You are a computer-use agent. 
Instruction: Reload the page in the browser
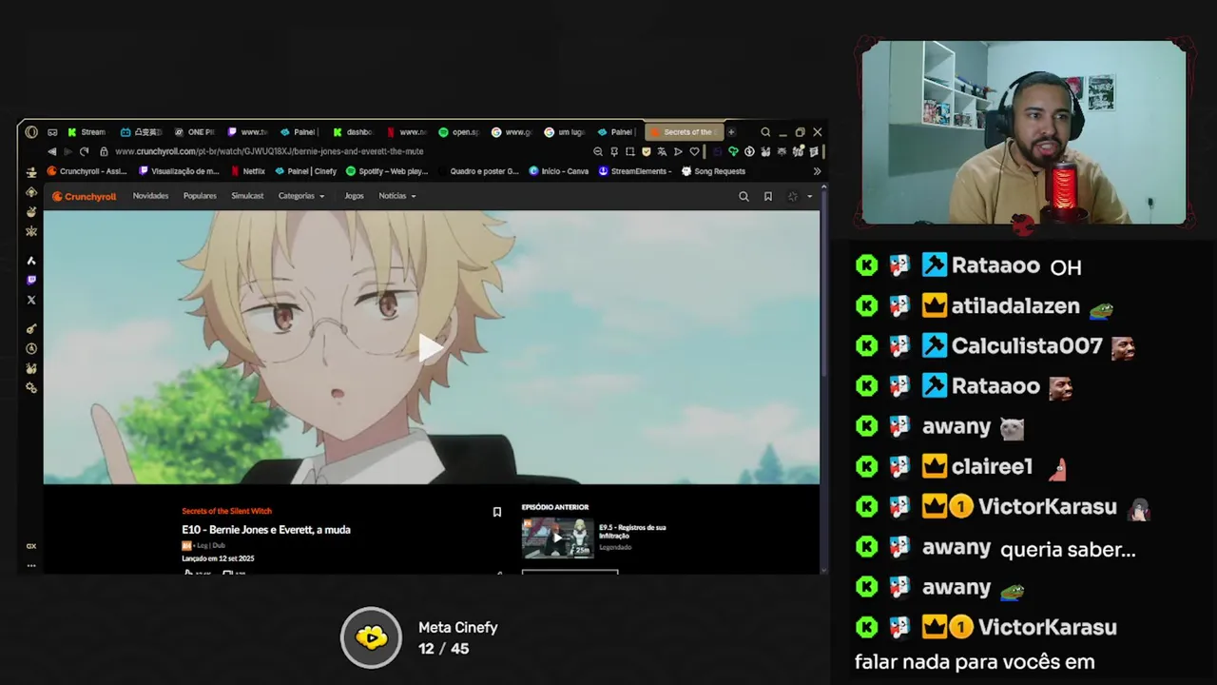click(84, 151)
